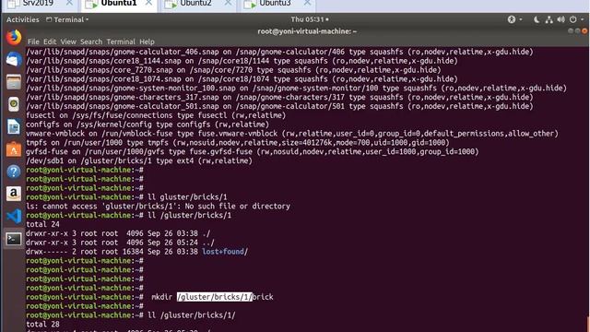Image resolution: width=590 pixels, height=332 pixels.
Task: Open Ubuntu Software store icon
Action: (14, 149)
